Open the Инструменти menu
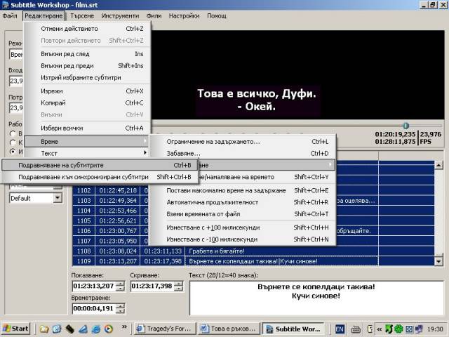 click(120, 15)
